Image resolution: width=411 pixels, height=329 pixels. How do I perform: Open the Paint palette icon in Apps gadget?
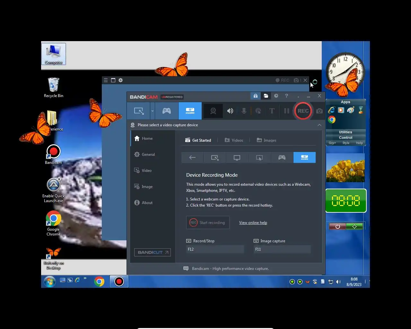351,110
